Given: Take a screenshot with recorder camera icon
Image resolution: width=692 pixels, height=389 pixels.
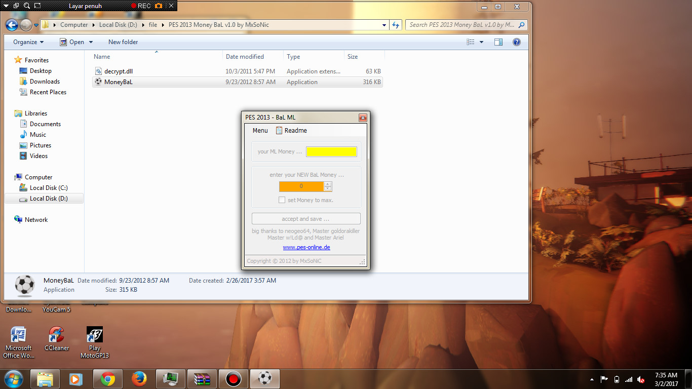Looking at the screenshot, I should pos(159,6).
